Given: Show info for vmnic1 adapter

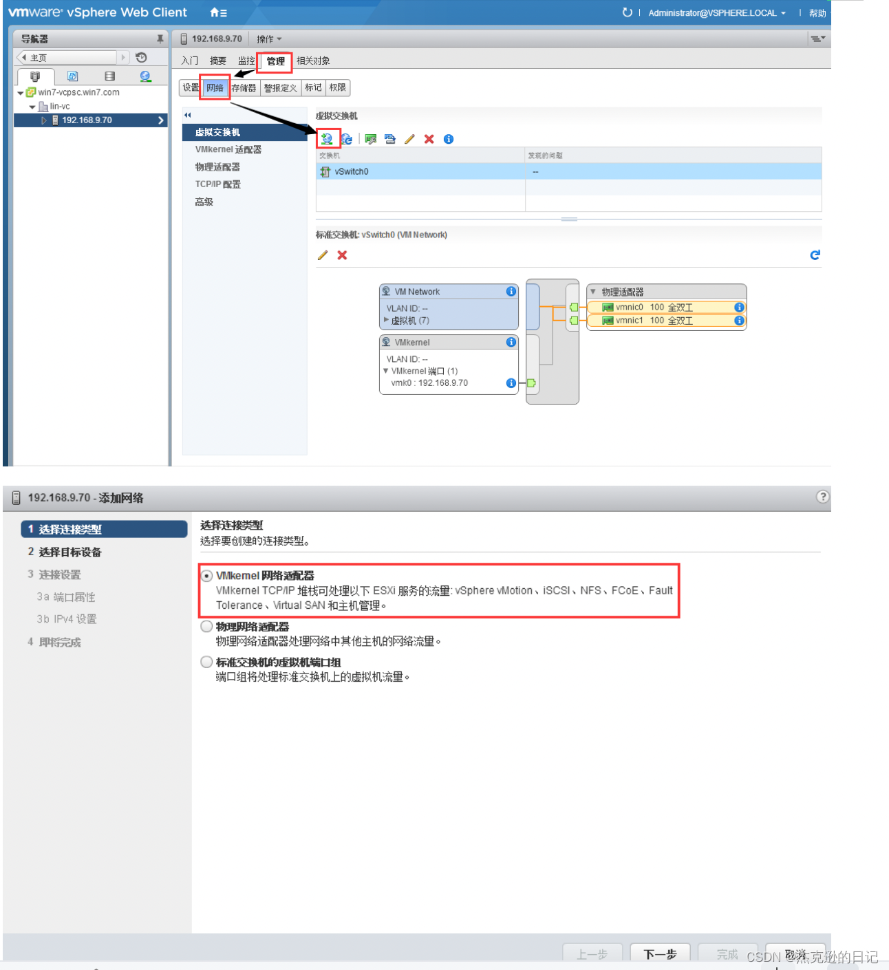Looking at the screenshot, I should point(739,321).
